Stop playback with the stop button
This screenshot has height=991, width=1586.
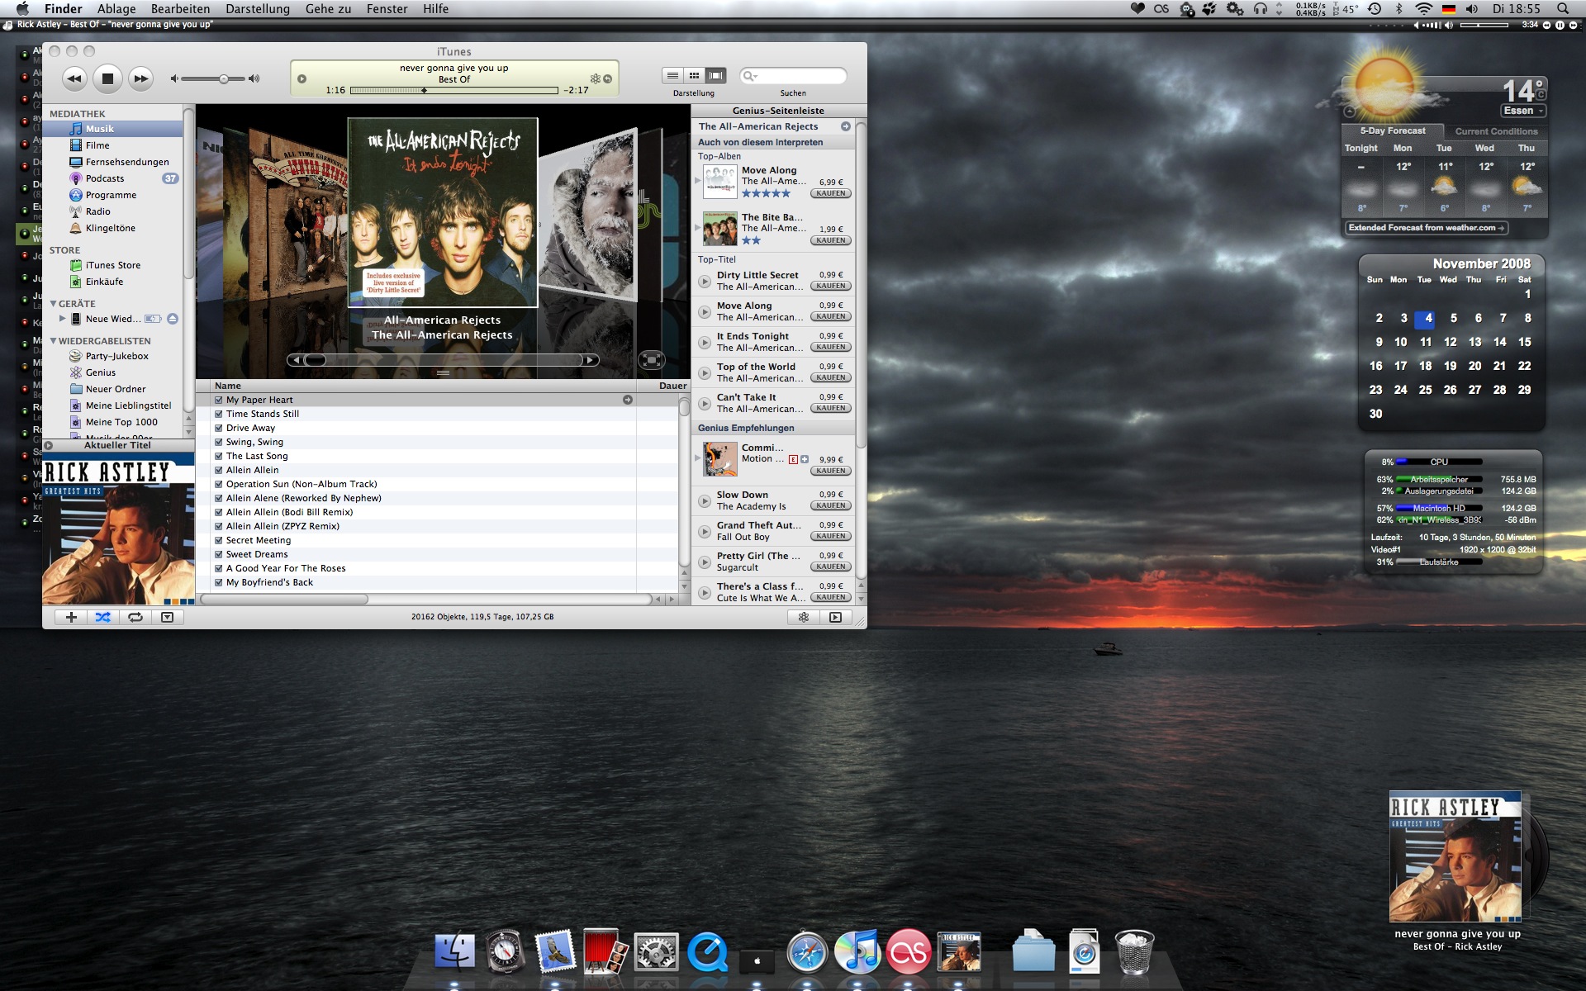[x=107, y=78]
